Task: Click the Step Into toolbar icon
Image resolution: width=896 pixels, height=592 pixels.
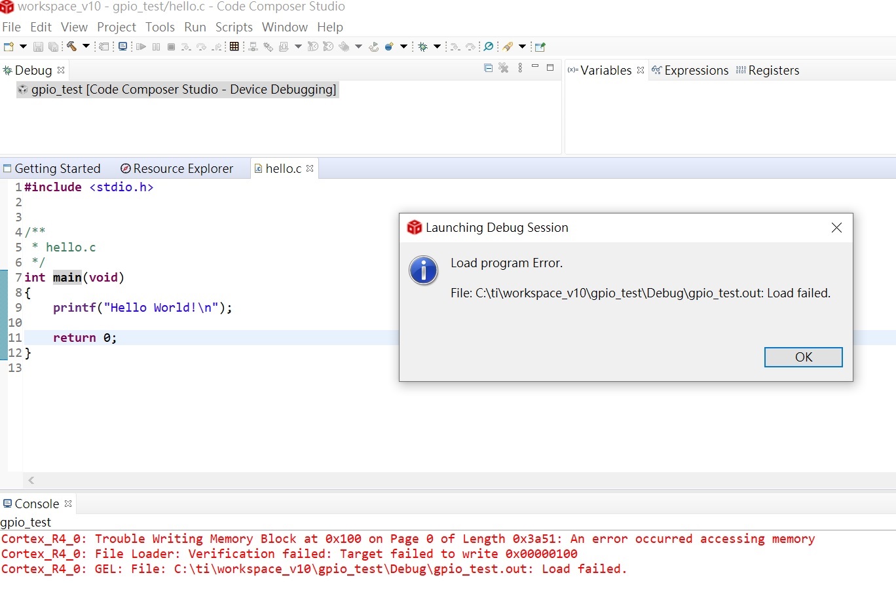Action: click(x=187, y=46)
